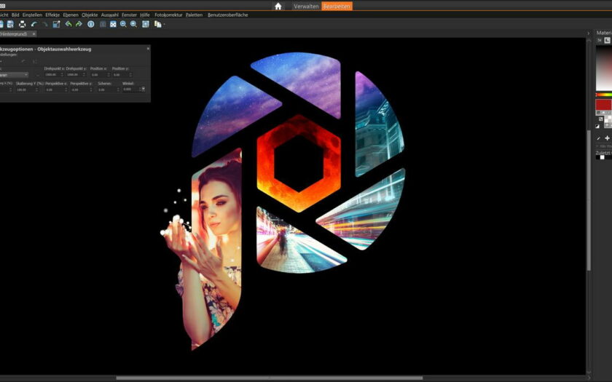Open the Fenster menu
Image resolution: width=612 pixels, height=382 pixels.
point(129,15)
